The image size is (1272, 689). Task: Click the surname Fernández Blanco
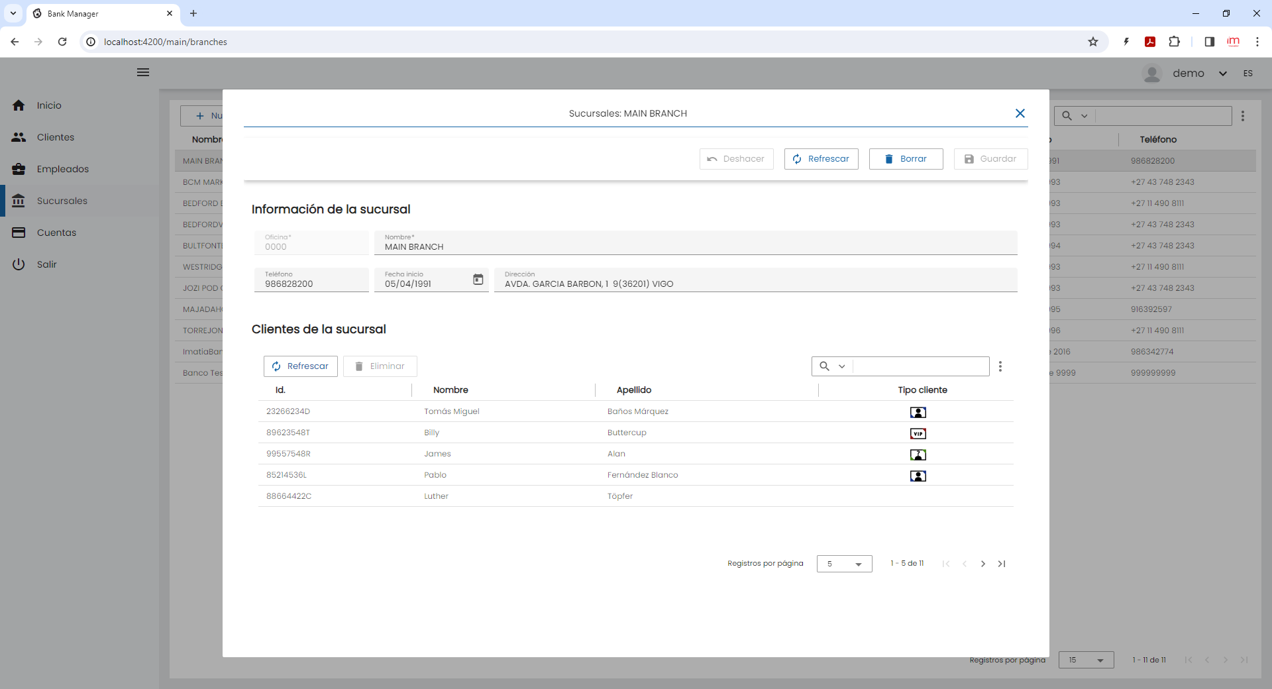643,475
